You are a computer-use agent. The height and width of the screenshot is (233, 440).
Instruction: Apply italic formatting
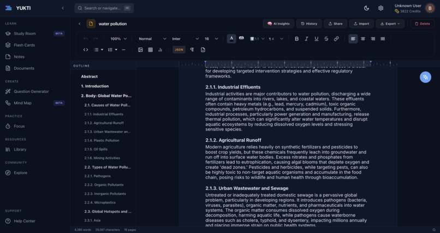coord(306,39)
